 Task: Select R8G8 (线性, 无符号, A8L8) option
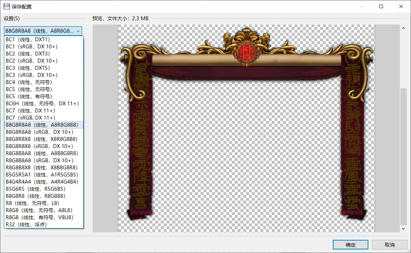[44, 210]
